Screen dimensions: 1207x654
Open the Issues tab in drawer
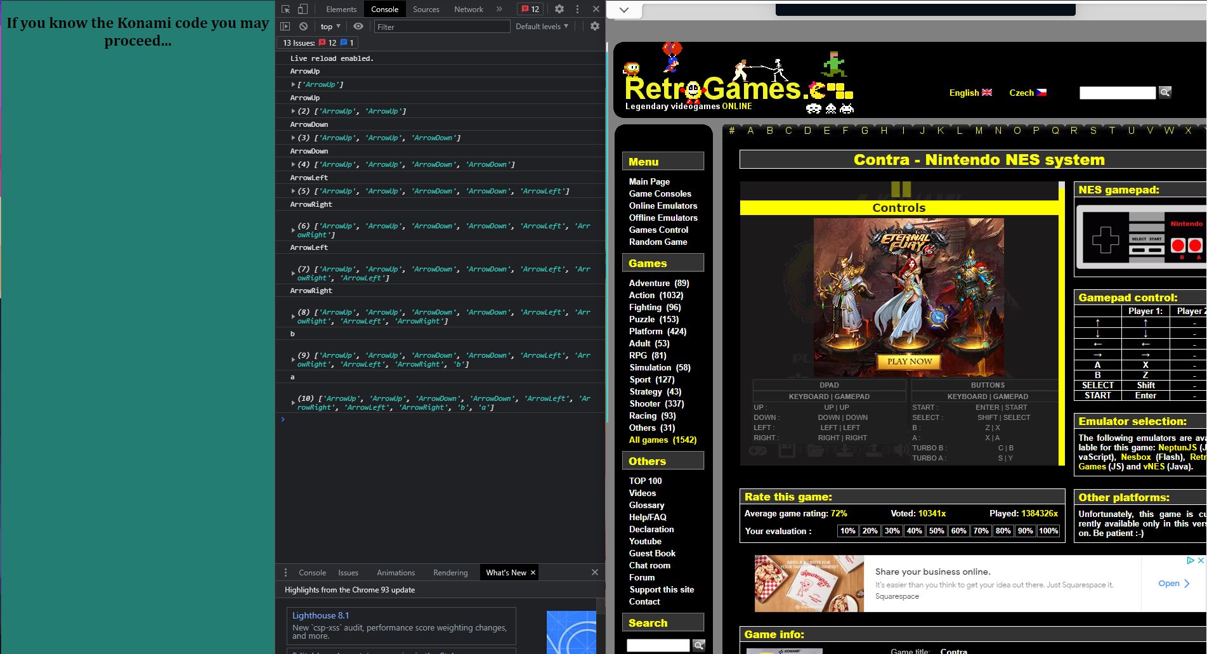coord(348,572)
